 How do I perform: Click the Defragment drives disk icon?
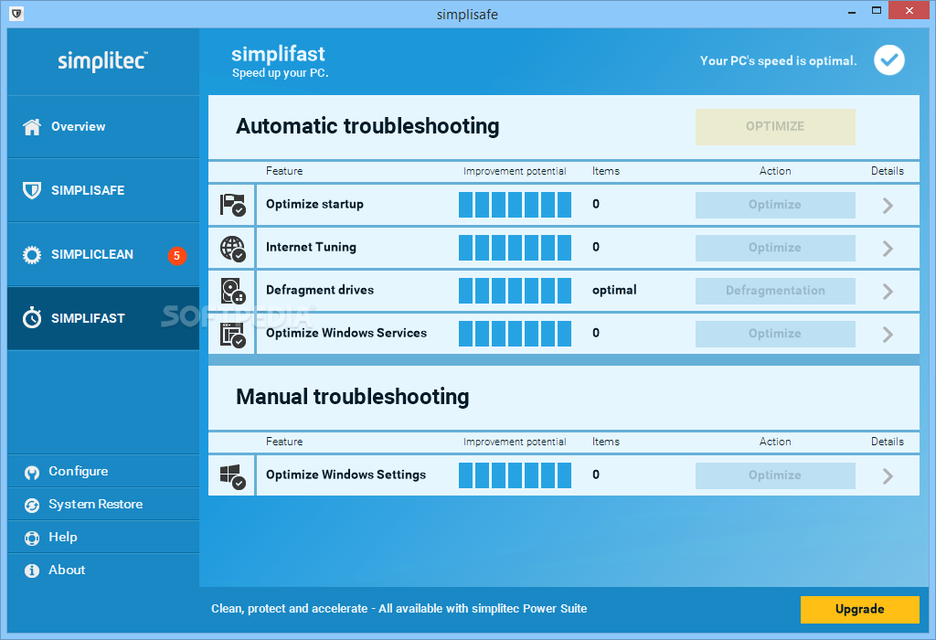pyautogui.click(x=232, y=291)
